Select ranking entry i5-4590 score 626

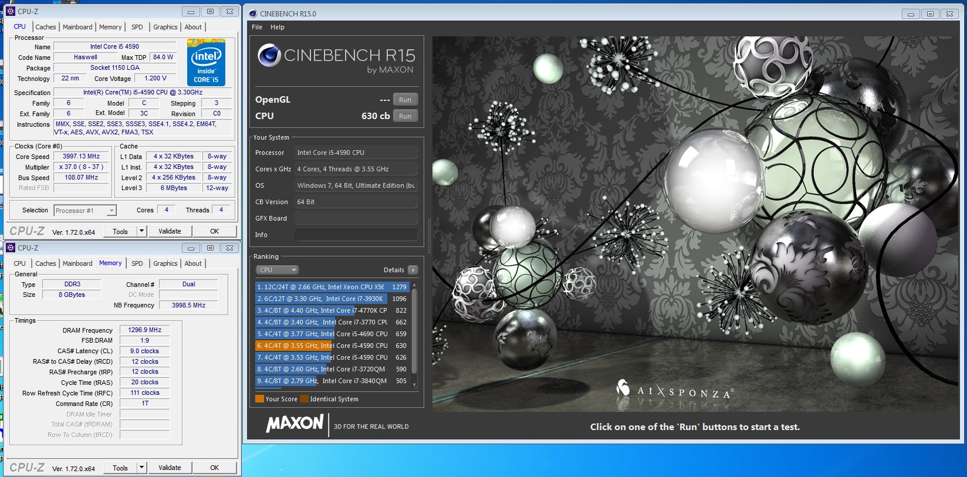[332, 357]
